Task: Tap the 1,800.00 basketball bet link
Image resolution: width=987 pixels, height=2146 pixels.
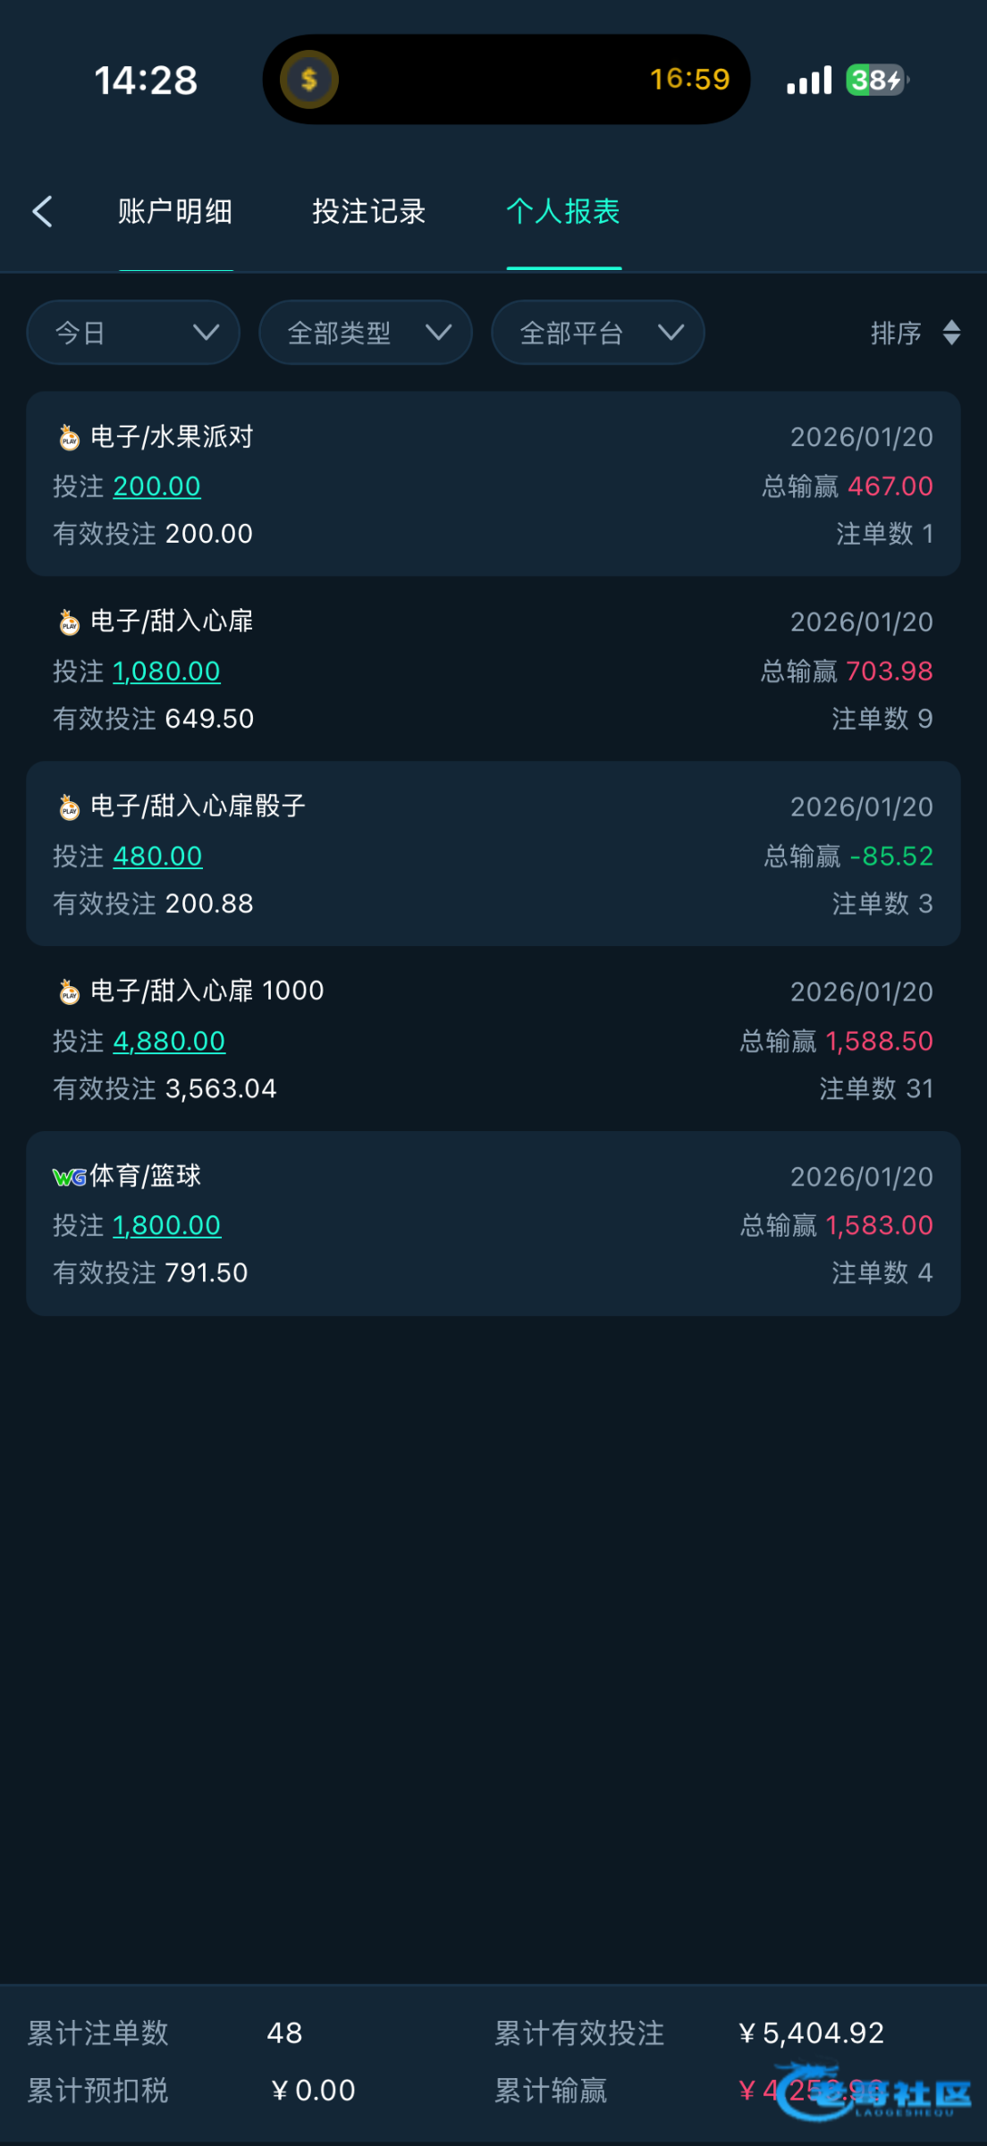Action: (166, 1226)
